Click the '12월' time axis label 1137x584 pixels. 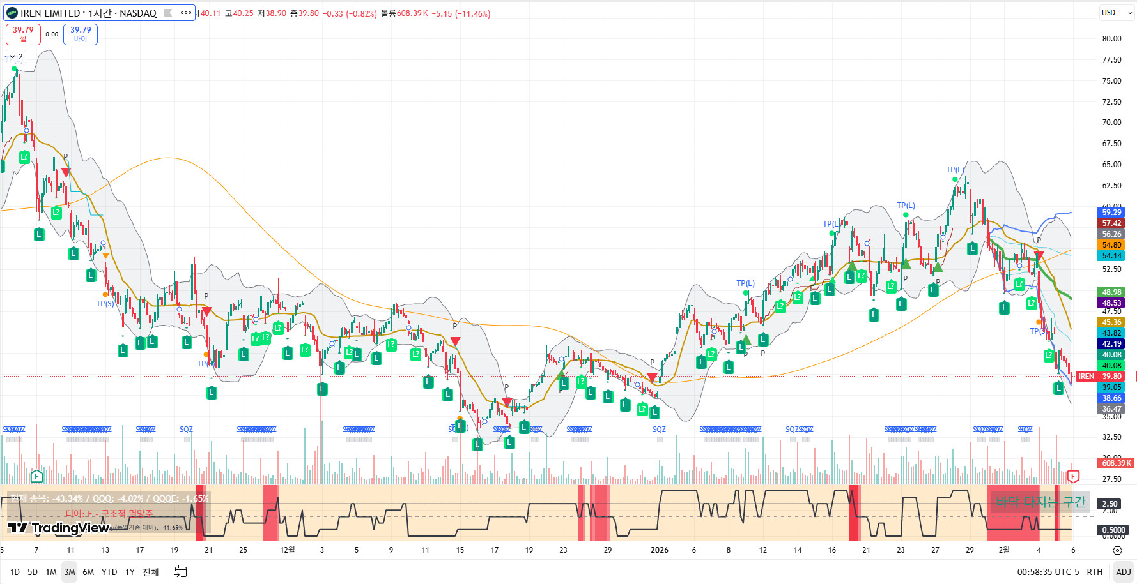pos(288,550)
